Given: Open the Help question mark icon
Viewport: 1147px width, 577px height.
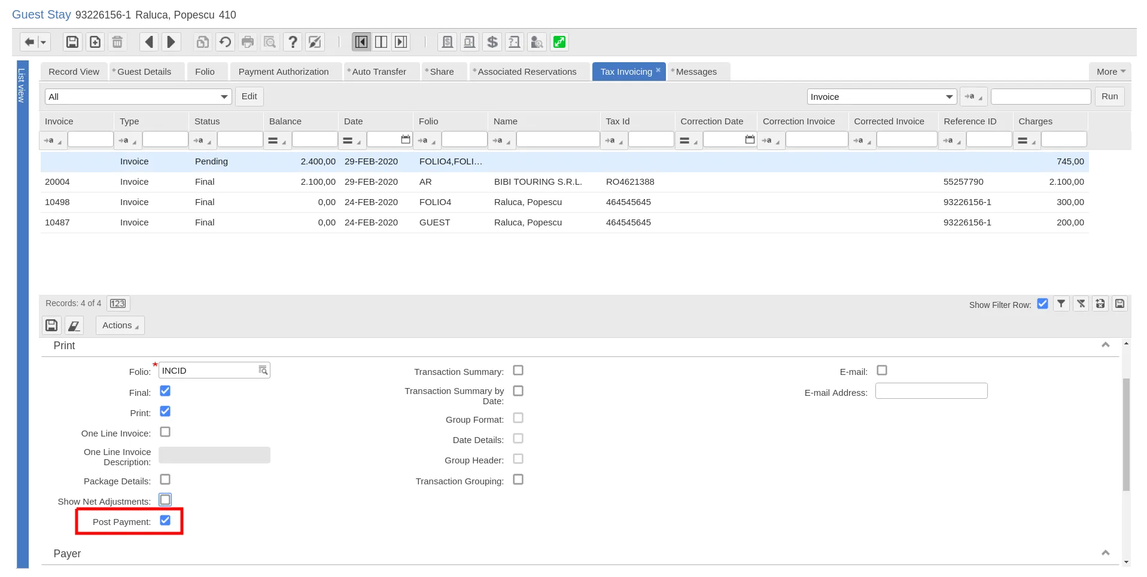Looking at the screenshot, I should pyautogui.click(x=293, y=42).
